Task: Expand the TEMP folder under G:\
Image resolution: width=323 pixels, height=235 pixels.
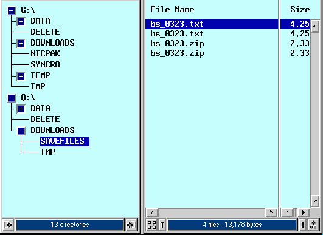Action: point(21,76)
